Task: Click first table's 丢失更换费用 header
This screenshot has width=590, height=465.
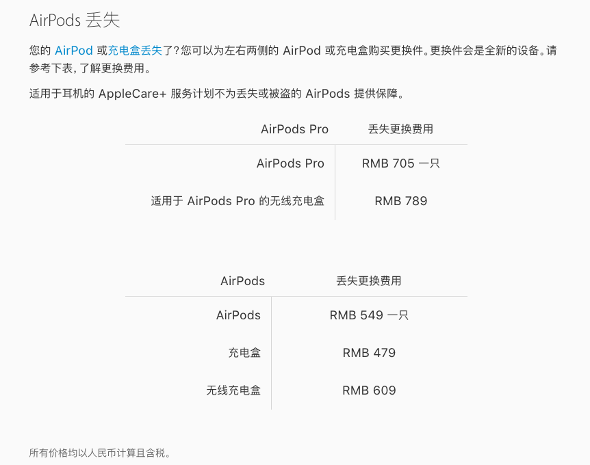Action: tap(400, 129)
